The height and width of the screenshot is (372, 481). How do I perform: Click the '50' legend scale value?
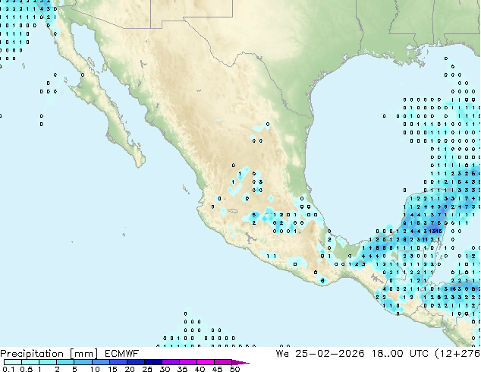(234, 369)
